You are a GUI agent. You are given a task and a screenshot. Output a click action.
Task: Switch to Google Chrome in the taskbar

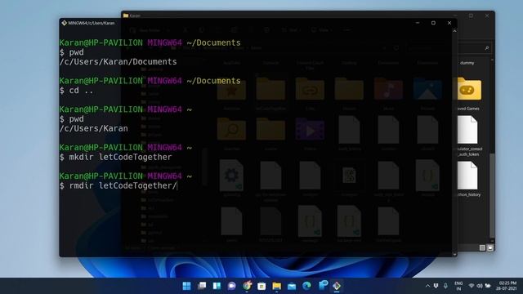tap(247, 286)
